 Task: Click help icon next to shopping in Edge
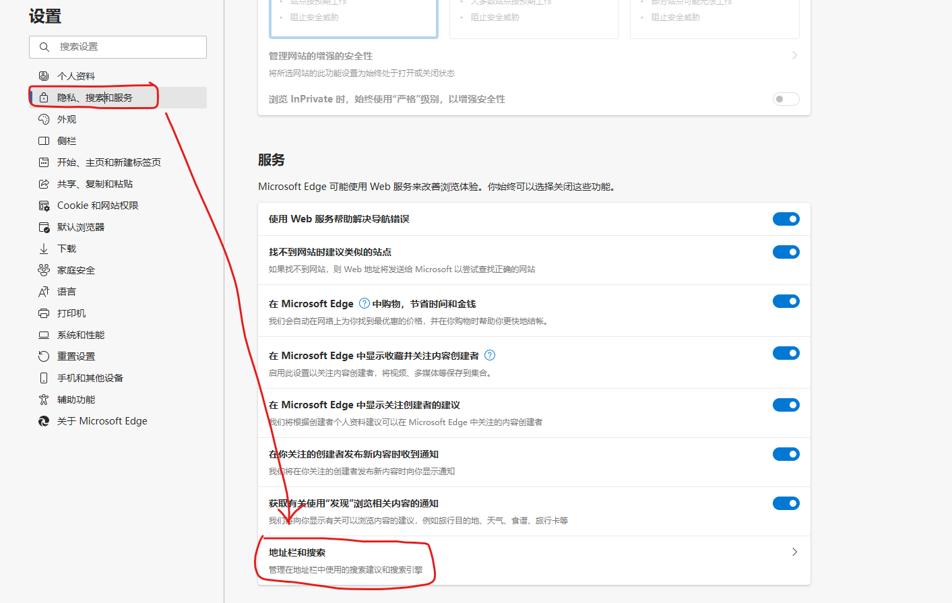pos(364,303)
